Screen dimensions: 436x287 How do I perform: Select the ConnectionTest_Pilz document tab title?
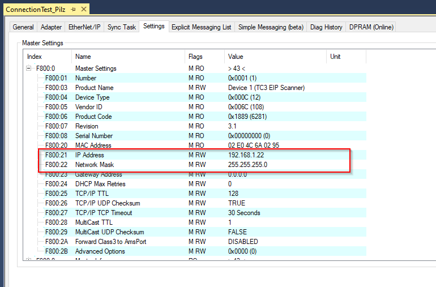[36, 10]
